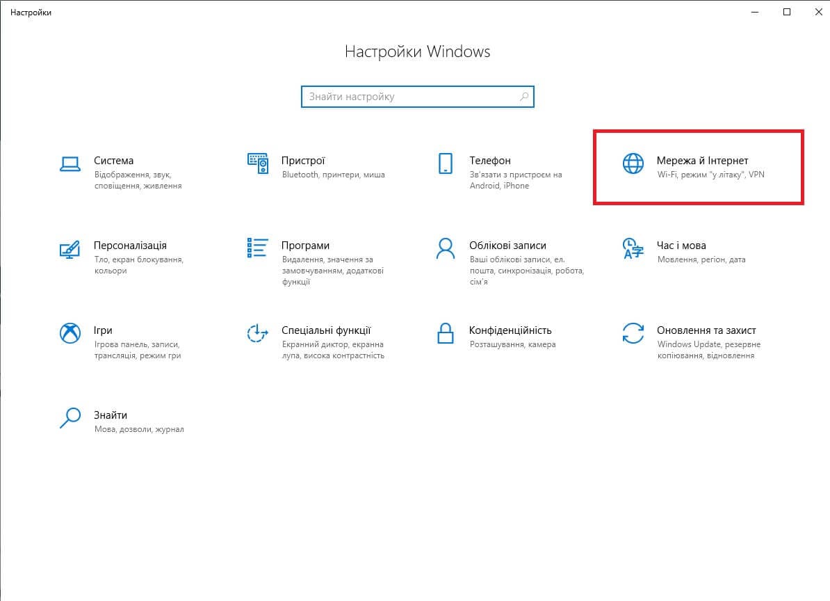Click the 'Мова, дозволи, журнал' description
Screen dimensions: 830x601
point(139,429)
